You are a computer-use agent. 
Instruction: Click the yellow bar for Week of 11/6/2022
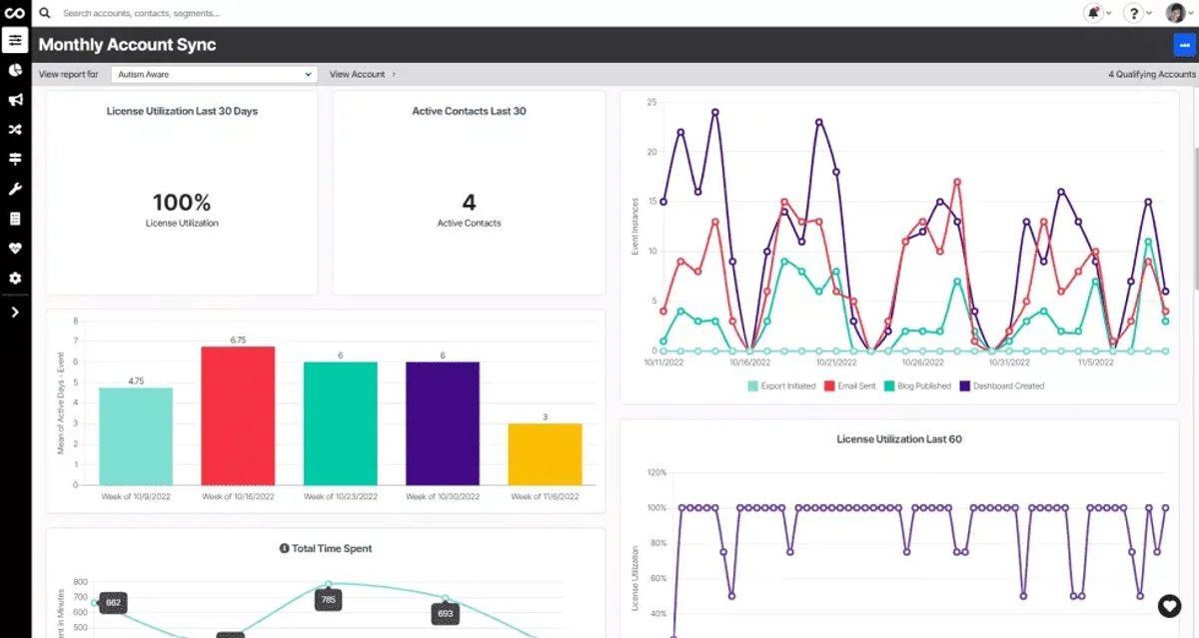tap(545, 454)
